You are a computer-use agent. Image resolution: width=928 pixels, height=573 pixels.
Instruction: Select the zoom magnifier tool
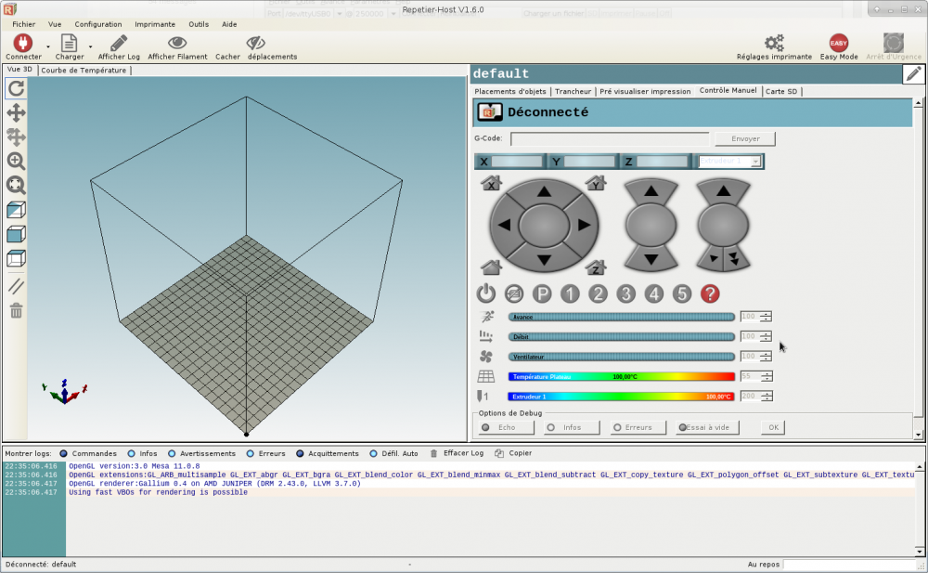tap(16, 162)
